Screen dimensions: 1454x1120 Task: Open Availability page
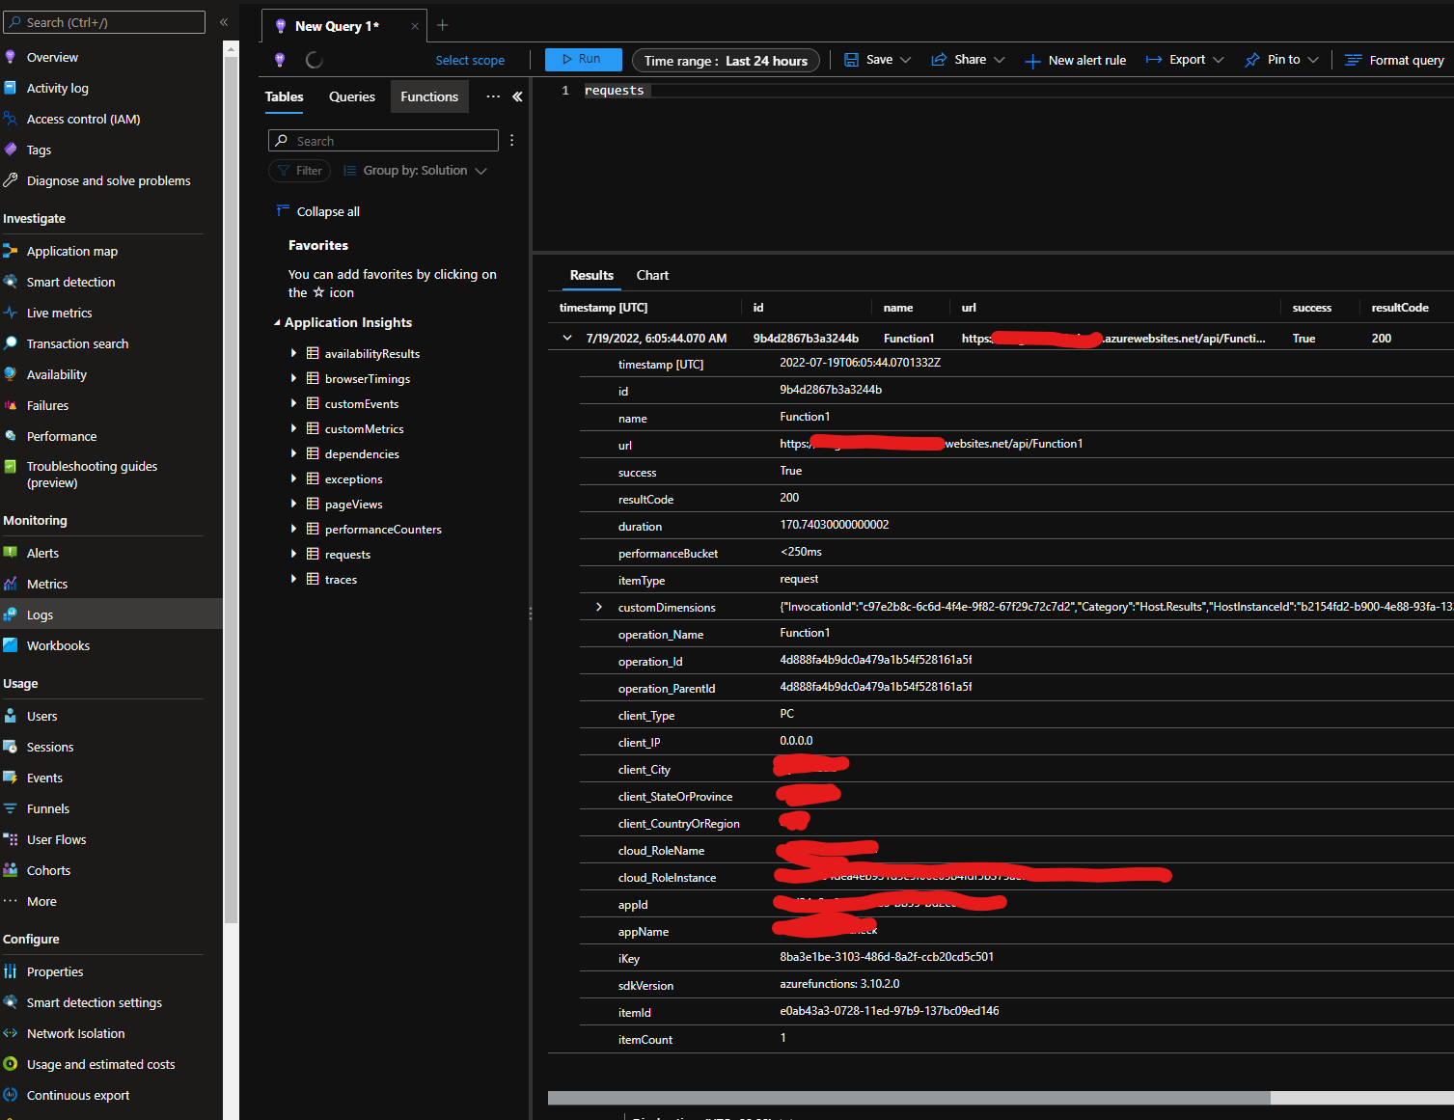tap(56, 375)
